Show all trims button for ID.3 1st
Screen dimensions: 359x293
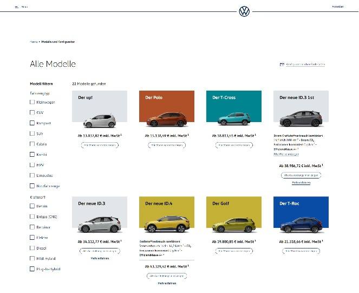pyautogui.click(x=301, y=175)
